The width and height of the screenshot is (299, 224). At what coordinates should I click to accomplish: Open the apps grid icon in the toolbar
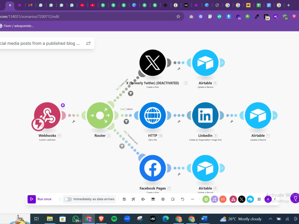tap(259, 199)
